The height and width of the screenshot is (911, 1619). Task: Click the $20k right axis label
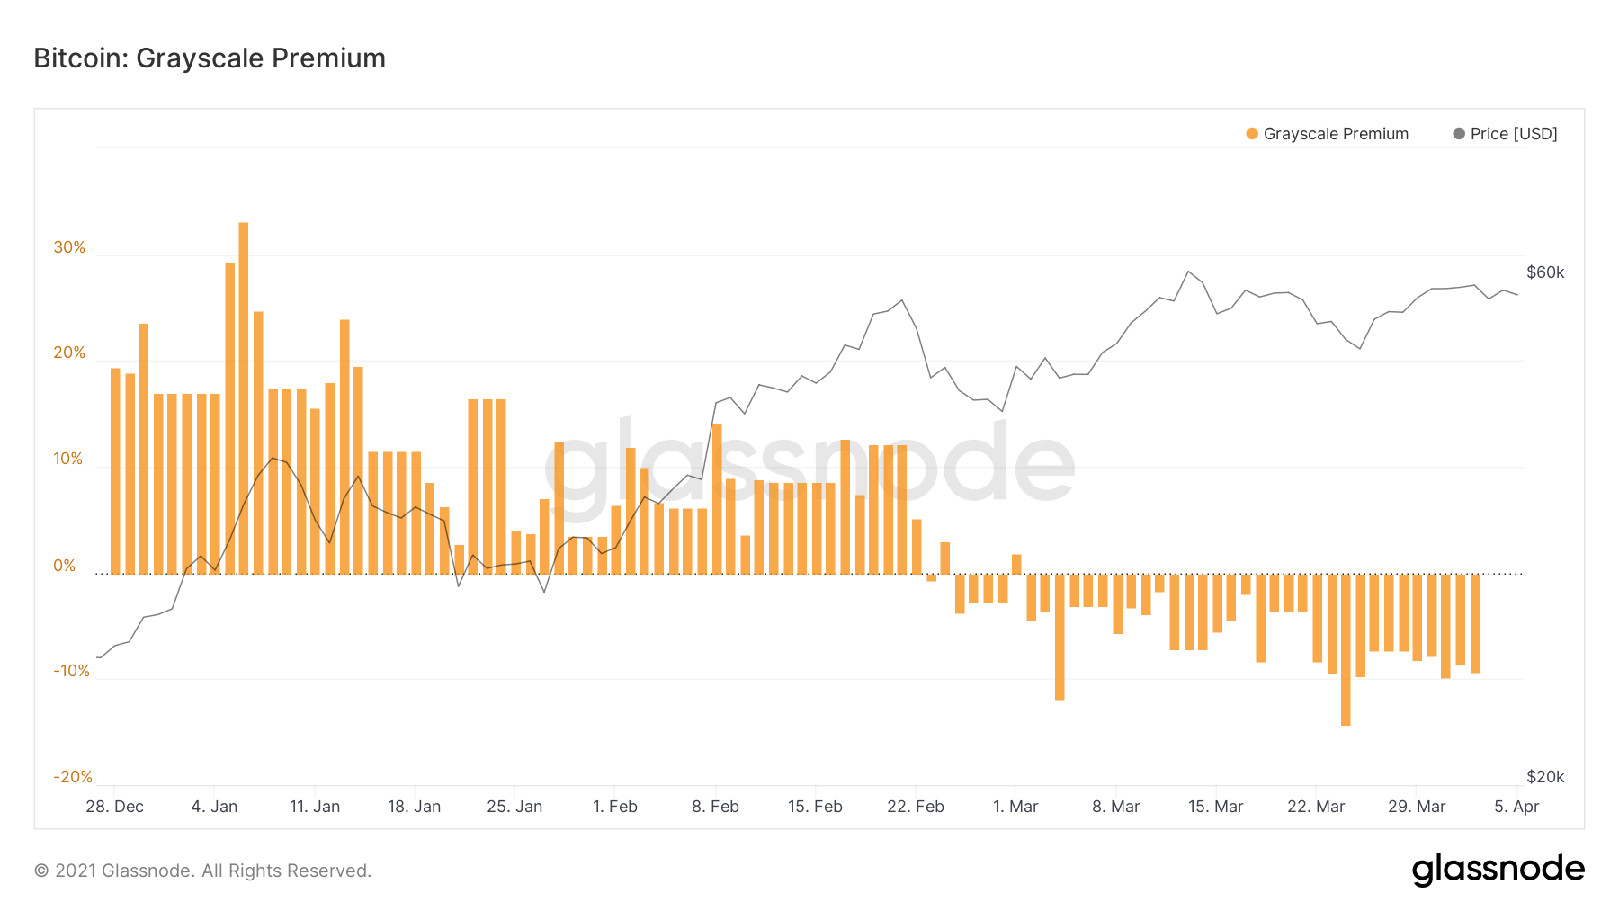pyautogui.click(x=1545, y=777)
